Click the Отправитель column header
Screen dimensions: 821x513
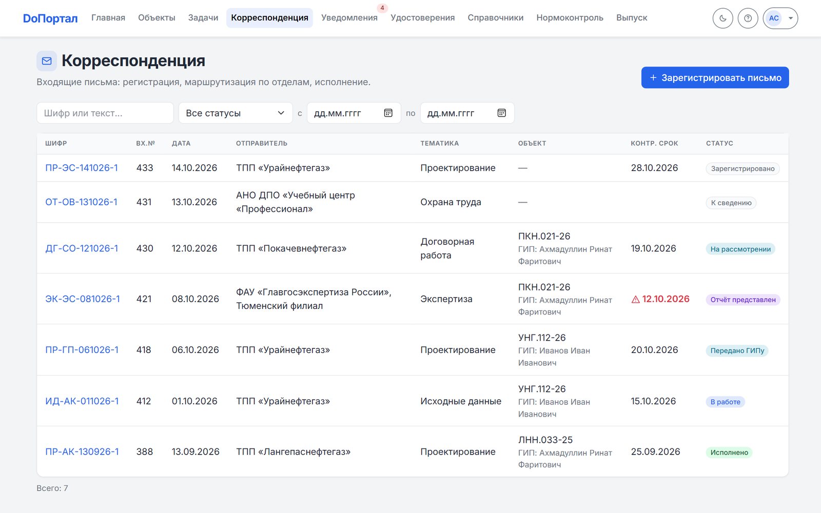coord(262,144)
